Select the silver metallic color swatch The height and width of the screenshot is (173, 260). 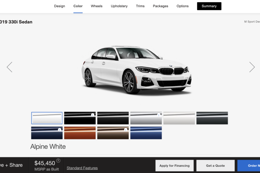(146, 118)
